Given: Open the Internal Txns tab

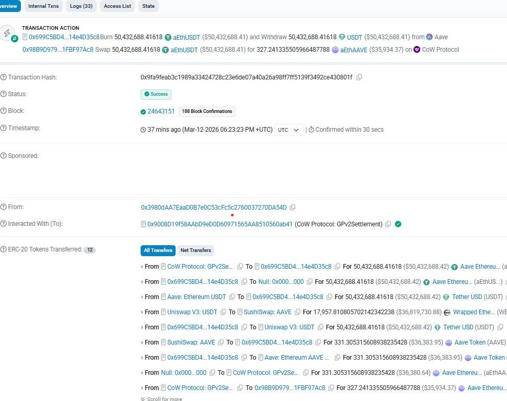Looking at the screenshot, I should [x=43, y=6].
